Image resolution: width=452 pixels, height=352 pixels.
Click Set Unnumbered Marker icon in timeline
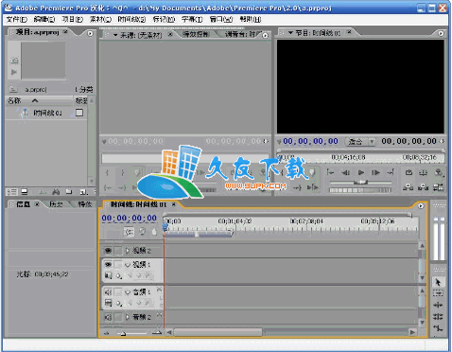[154, 232]
